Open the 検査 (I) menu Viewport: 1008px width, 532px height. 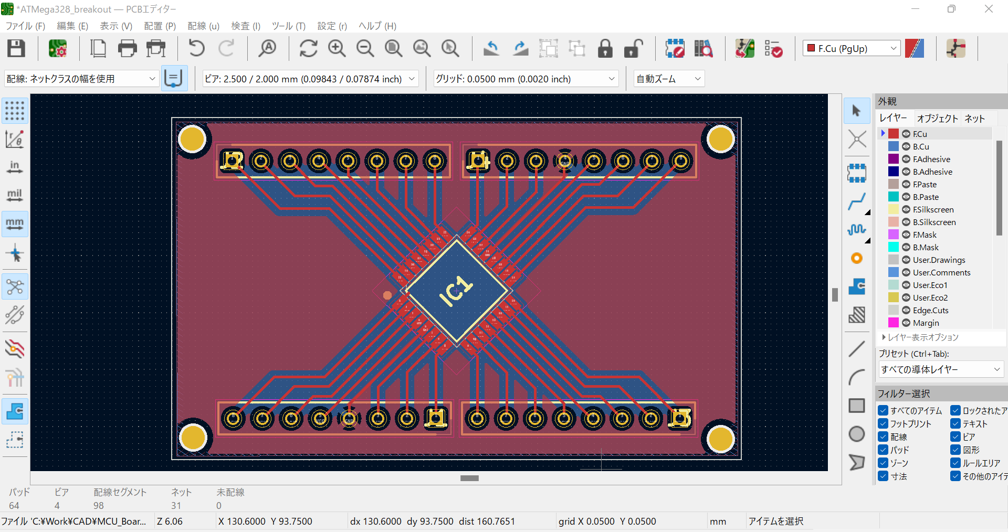(246, 26)
